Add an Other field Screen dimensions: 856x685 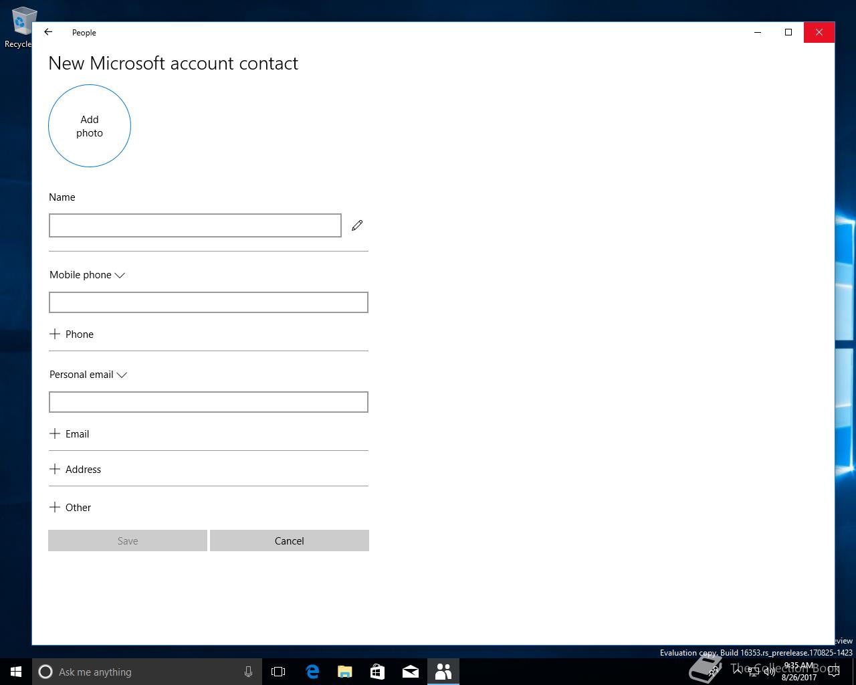coord(70,507)
